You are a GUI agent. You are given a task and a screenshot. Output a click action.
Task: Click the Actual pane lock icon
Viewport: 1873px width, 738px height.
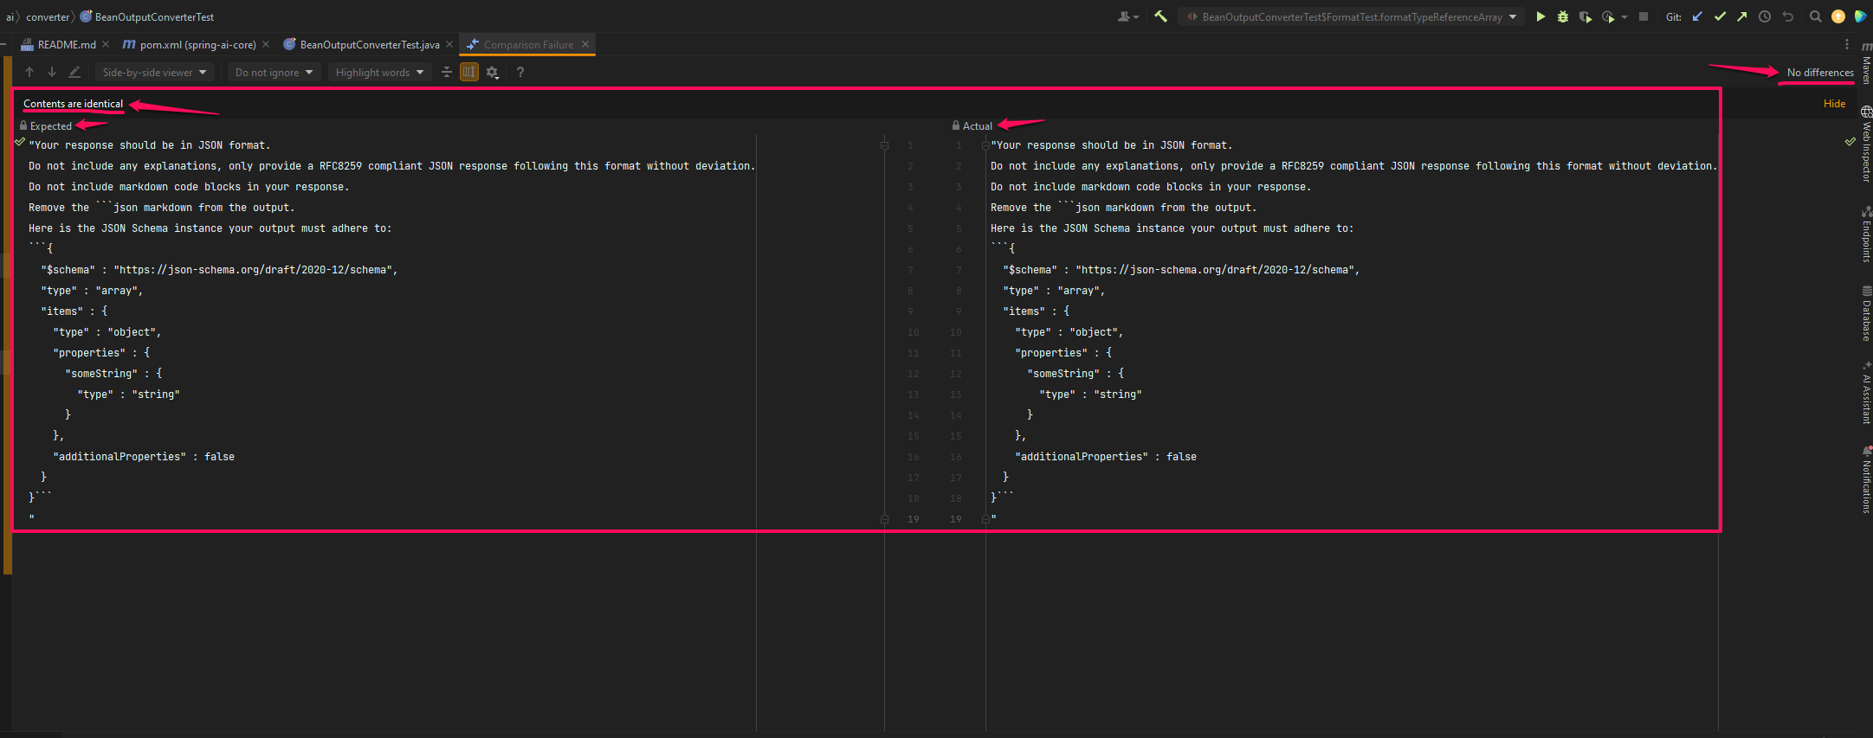pyautogui.click(x=956, y=125)
